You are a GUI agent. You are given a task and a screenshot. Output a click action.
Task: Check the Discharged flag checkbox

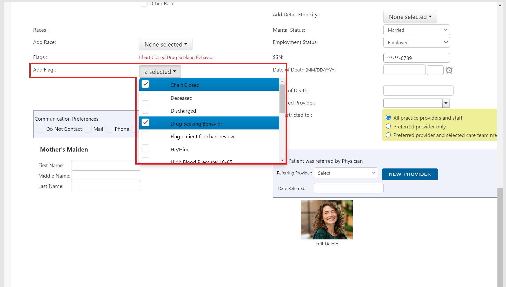click(x=145, y=109)
